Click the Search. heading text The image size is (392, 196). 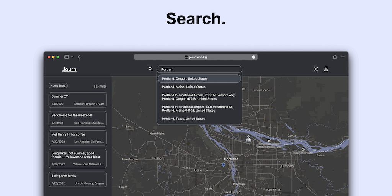tap(196, 19)
